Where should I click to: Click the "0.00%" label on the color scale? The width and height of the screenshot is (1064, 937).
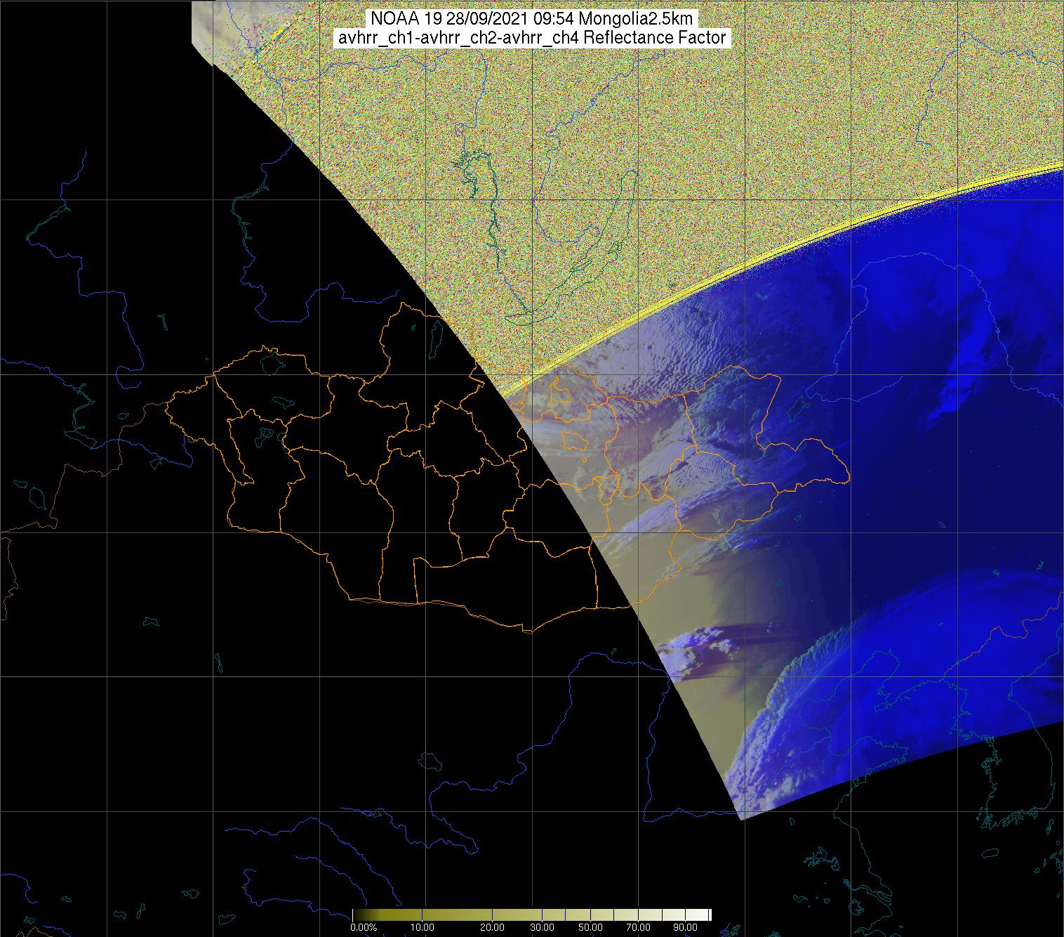[364, 927]
